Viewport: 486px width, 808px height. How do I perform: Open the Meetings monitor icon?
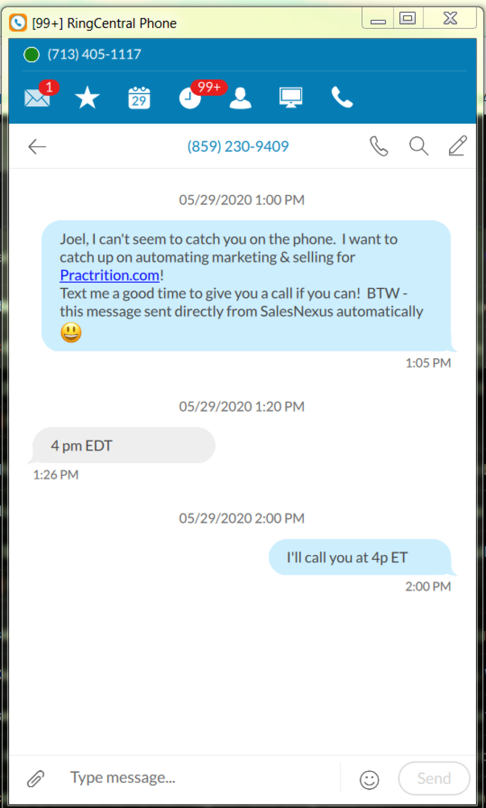click(291, 97)
